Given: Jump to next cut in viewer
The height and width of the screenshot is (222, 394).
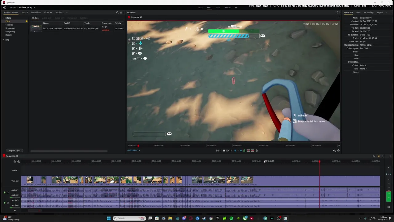Looking at the screenshot, I should pyautogui.click(x=231, y=150).
